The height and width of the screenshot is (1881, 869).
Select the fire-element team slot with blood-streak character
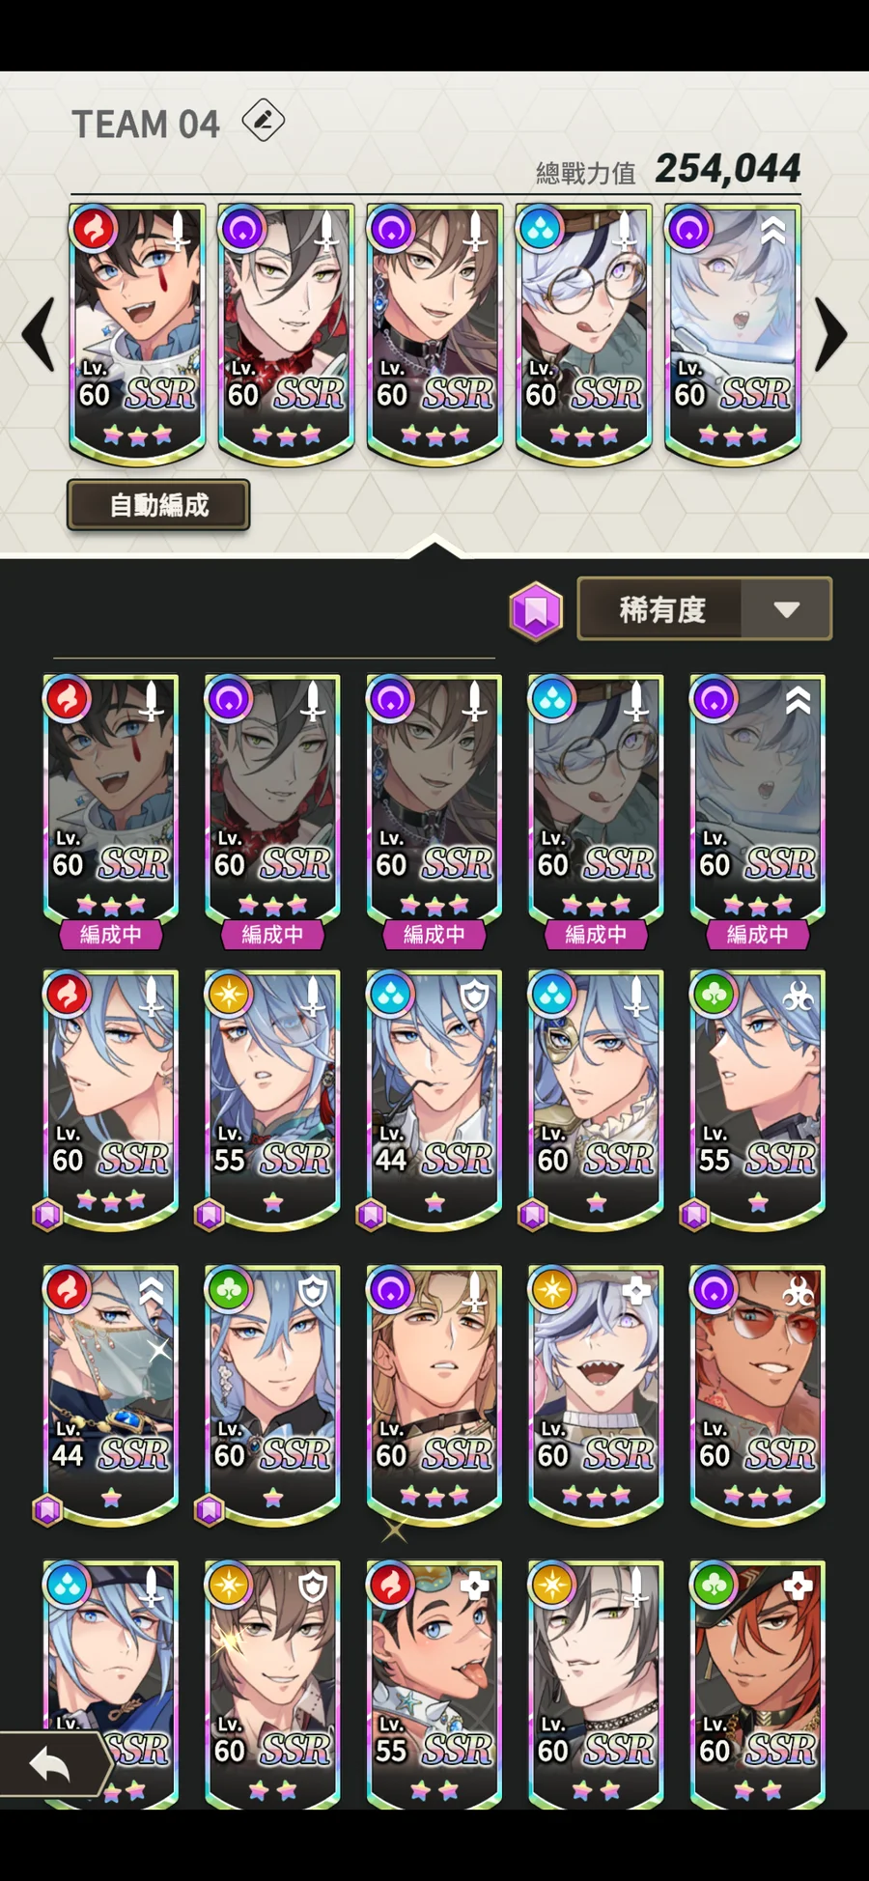coord(137,331)
